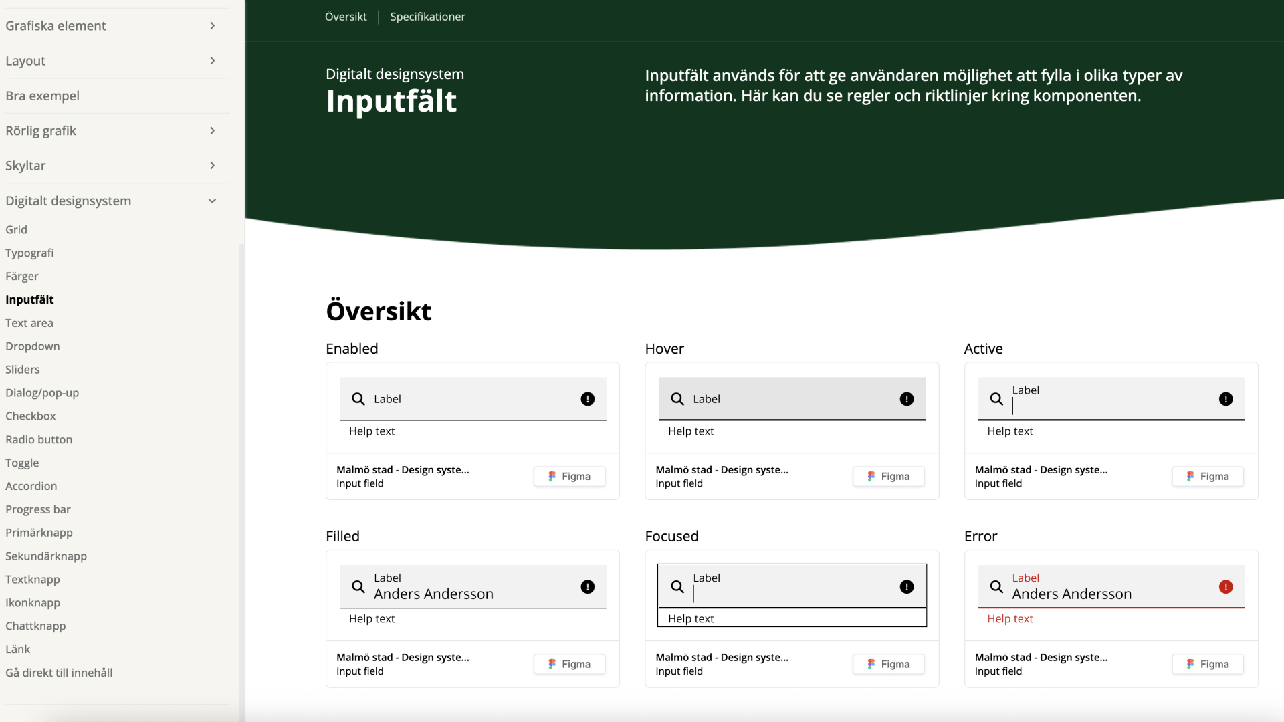Click the red error icon in Error field

coord(1225,587)
